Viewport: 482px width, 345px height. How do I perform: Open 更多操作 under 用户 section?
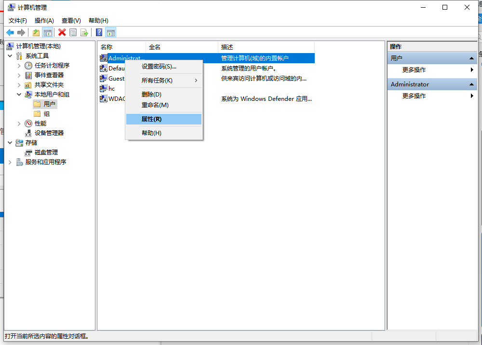(432, 70)
